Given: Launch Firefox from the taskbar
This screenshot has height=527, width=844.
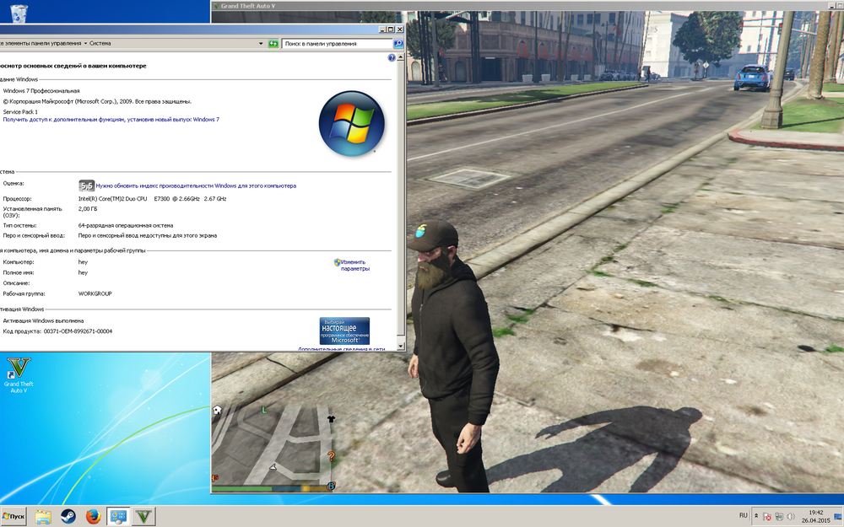Looking at the screenshot, I should coord(93,517).
